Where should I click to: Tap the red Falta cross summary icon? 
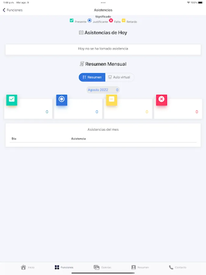coord(161,100)
